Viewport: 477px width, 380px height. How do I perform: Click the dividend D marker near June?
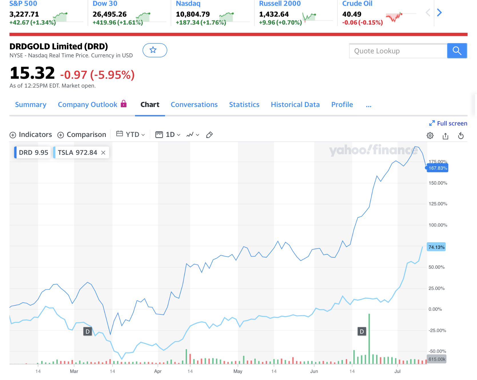pyautogui.click(x=362, y=332)
